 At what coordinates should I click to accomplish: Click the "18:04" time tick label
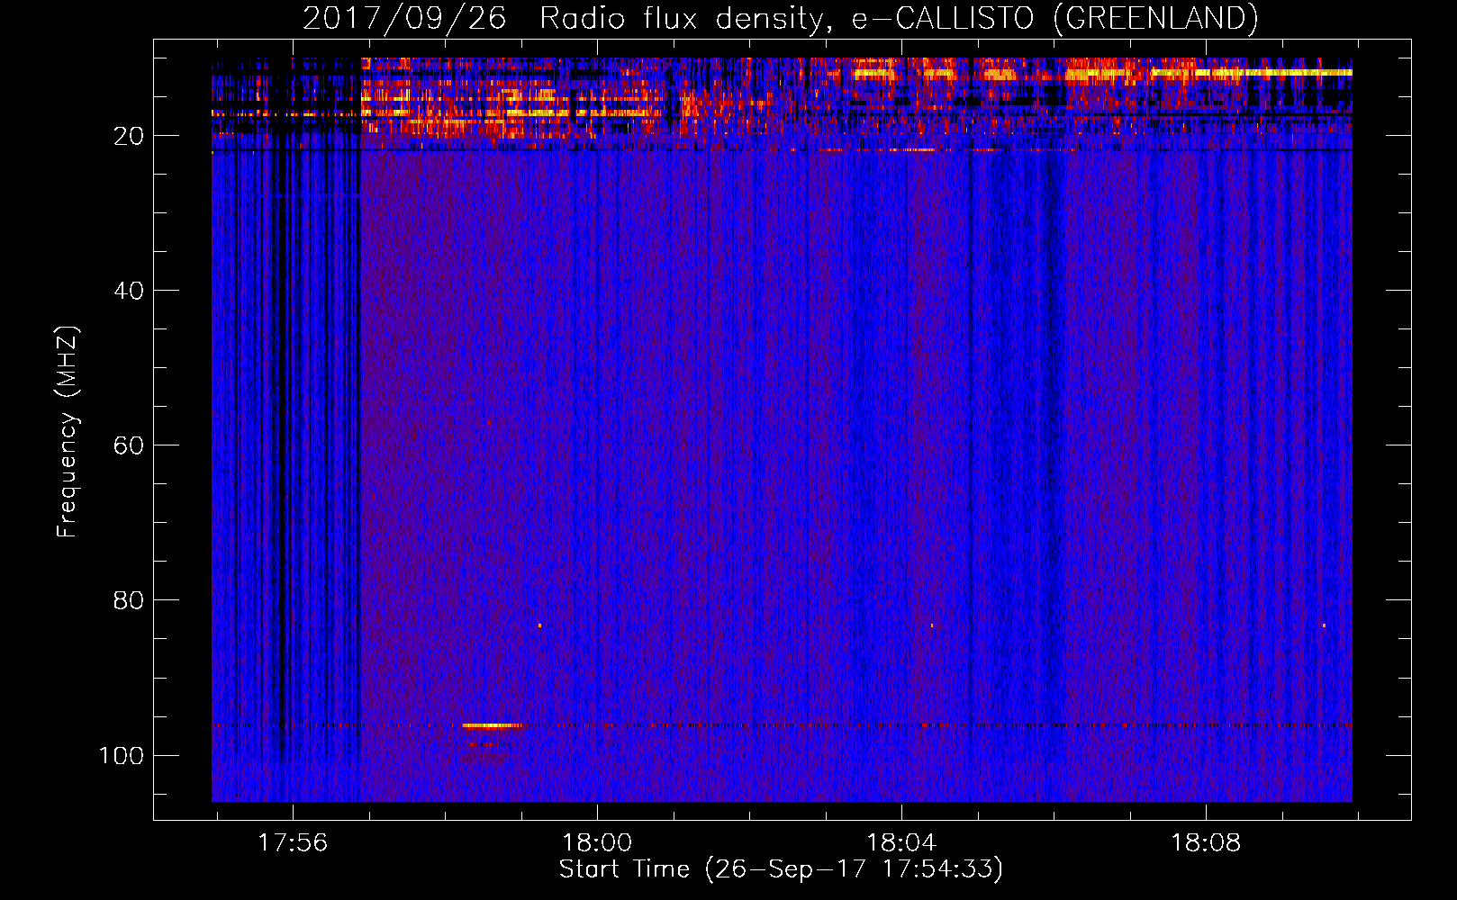click(901, 842)
